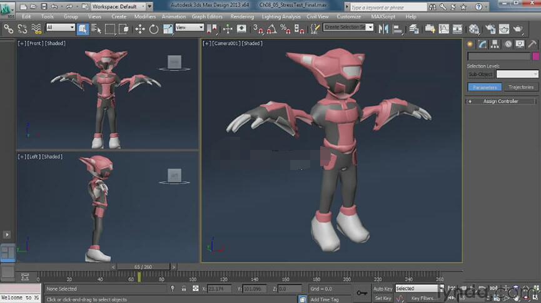Image resolution: width=541 pixels, height=303 pixels.
Task: Toggle Absolute/Offset transform type-in mode
Action: coord(195,289)
